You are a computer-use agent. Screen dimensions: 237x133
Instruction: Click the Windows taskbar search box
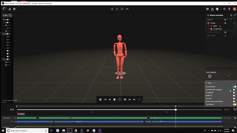[27, 130]
